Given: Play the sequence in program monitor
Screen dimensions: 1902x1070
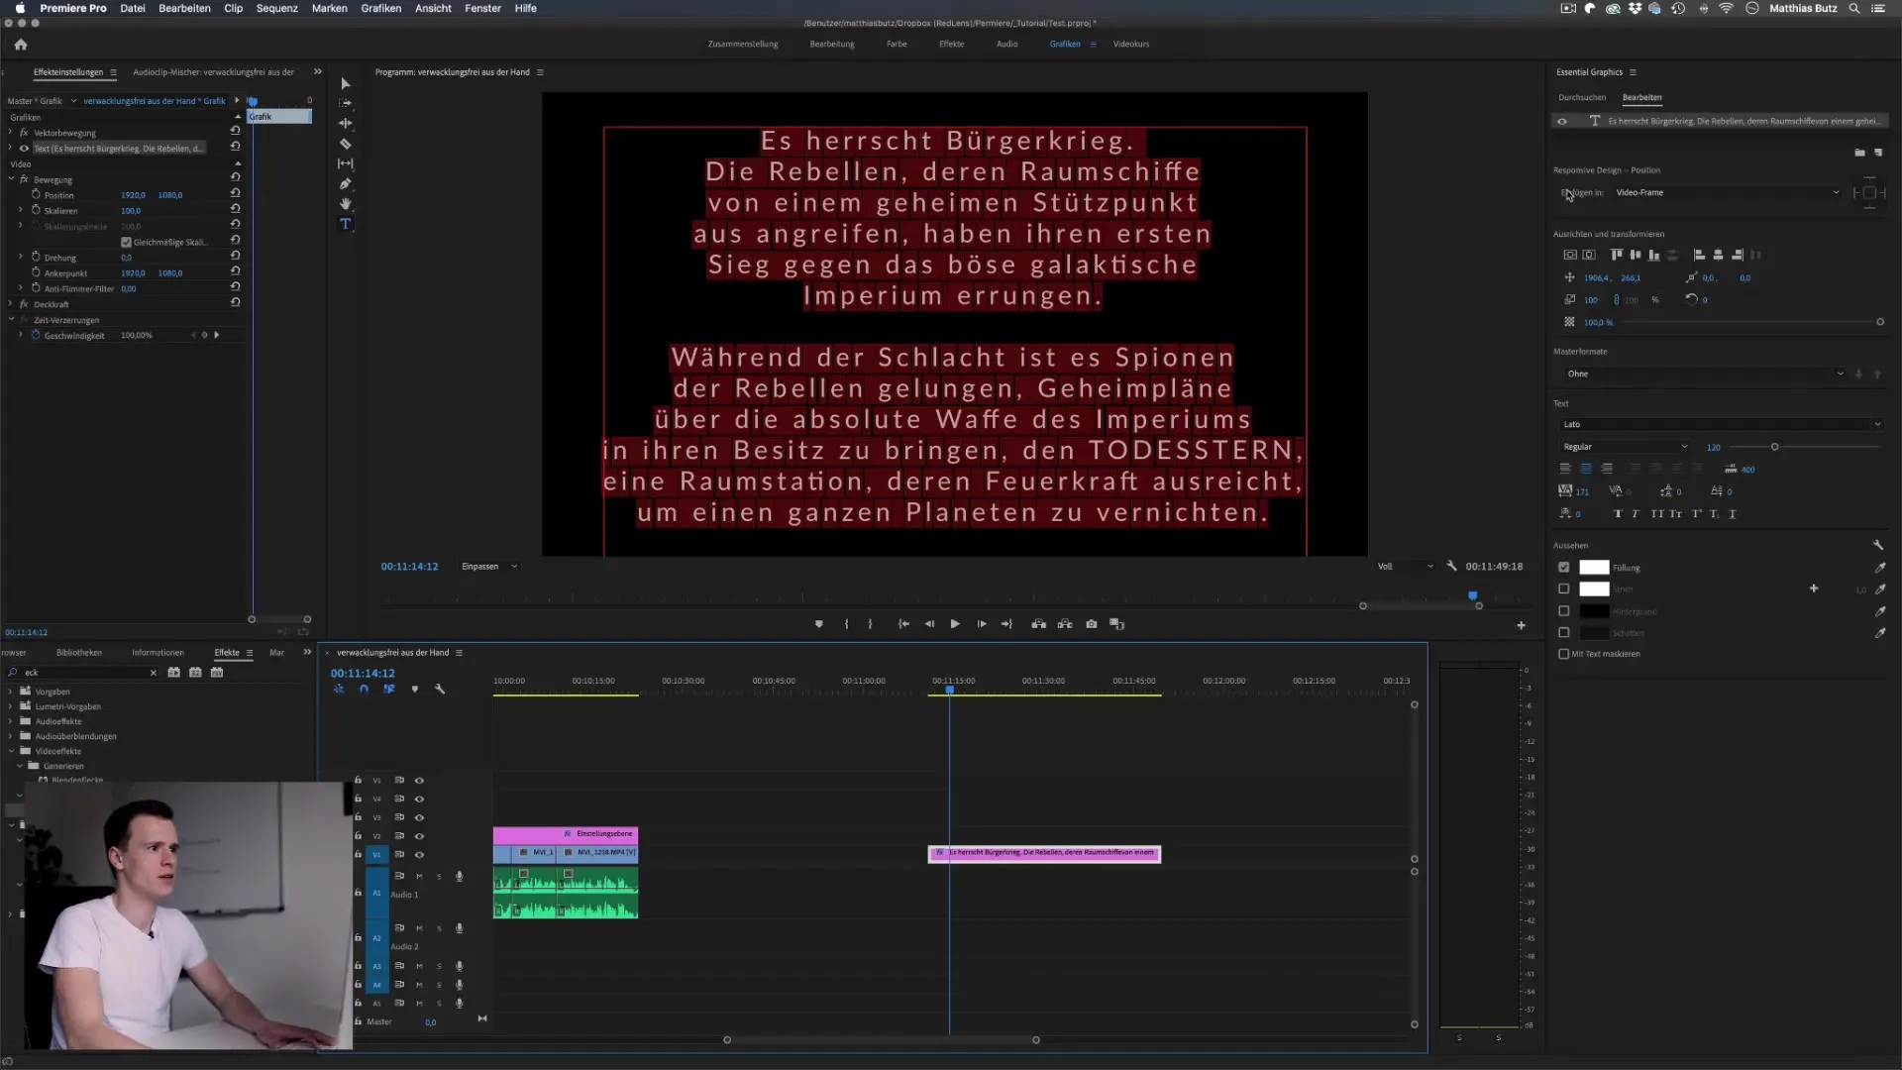Looking at the screenshot, I should (955, 624).
